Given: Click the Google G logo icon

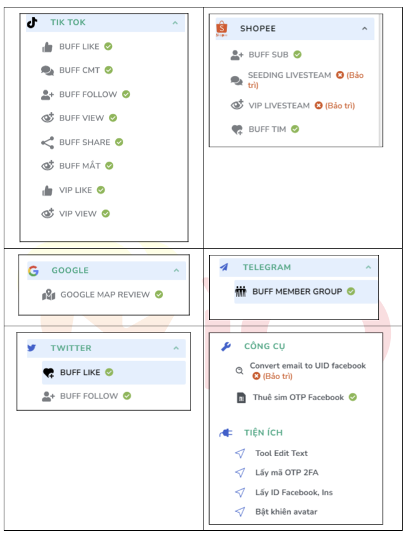Looking at the screenshot, I should 33,271.
